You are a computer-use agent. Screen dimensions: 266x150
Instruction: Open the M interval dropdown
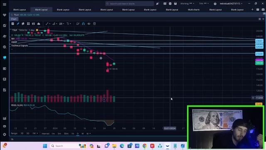tap(89, 133)
